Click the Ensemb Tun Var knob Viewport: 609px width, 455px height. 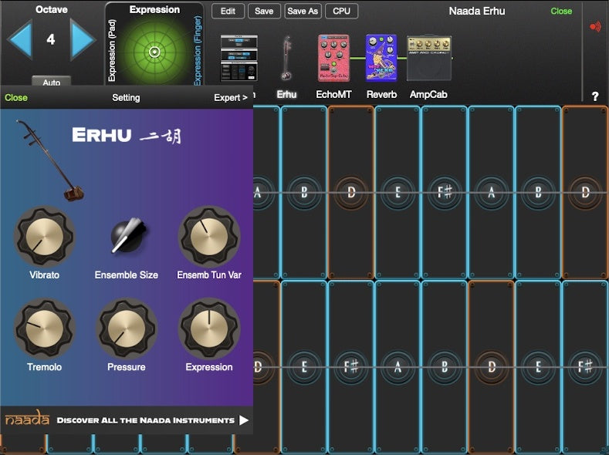point(209,236)
